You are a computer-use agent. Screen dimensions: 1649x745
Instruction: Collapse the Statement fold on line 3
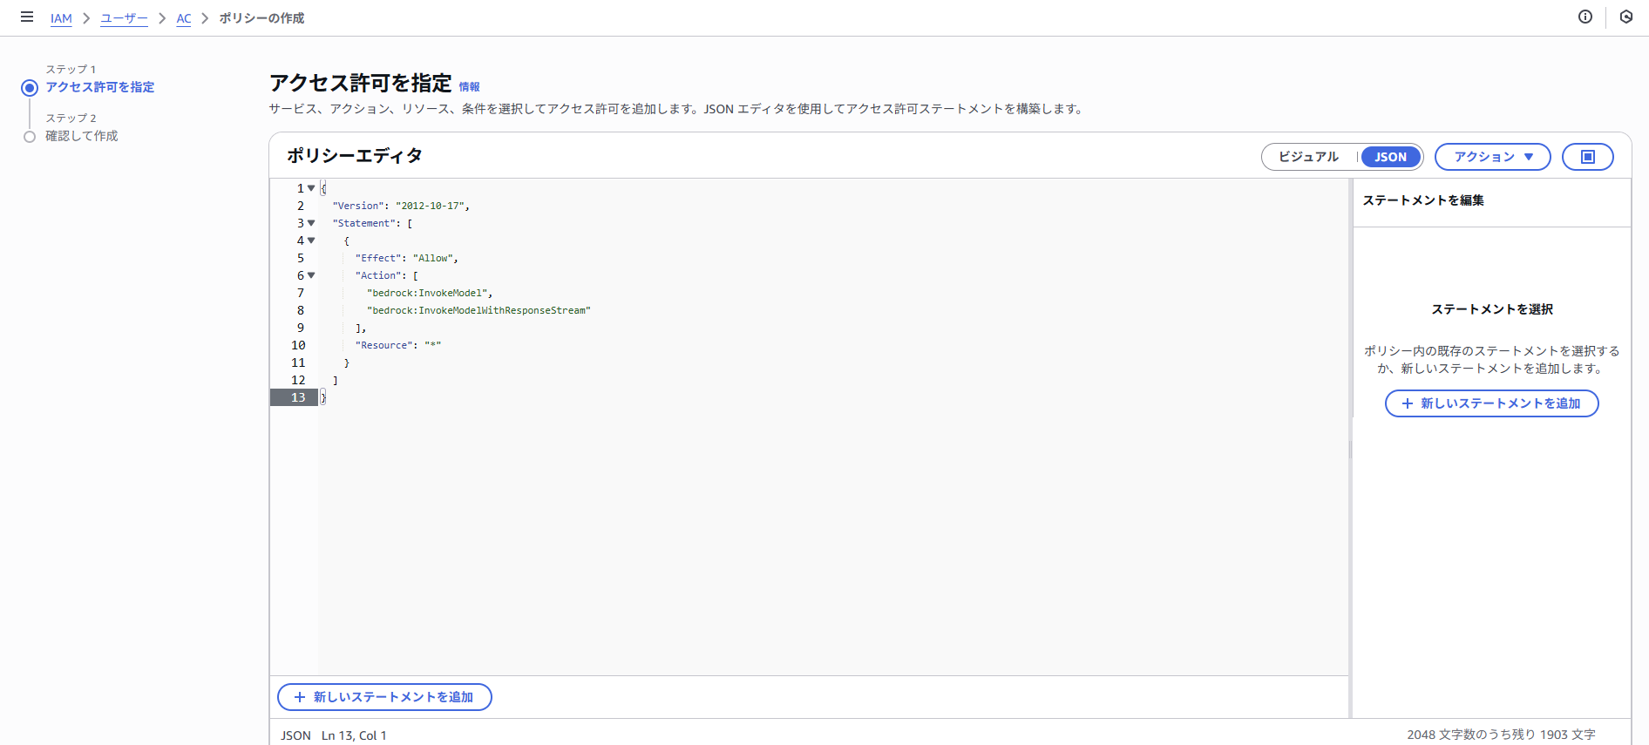click(311, 223)
